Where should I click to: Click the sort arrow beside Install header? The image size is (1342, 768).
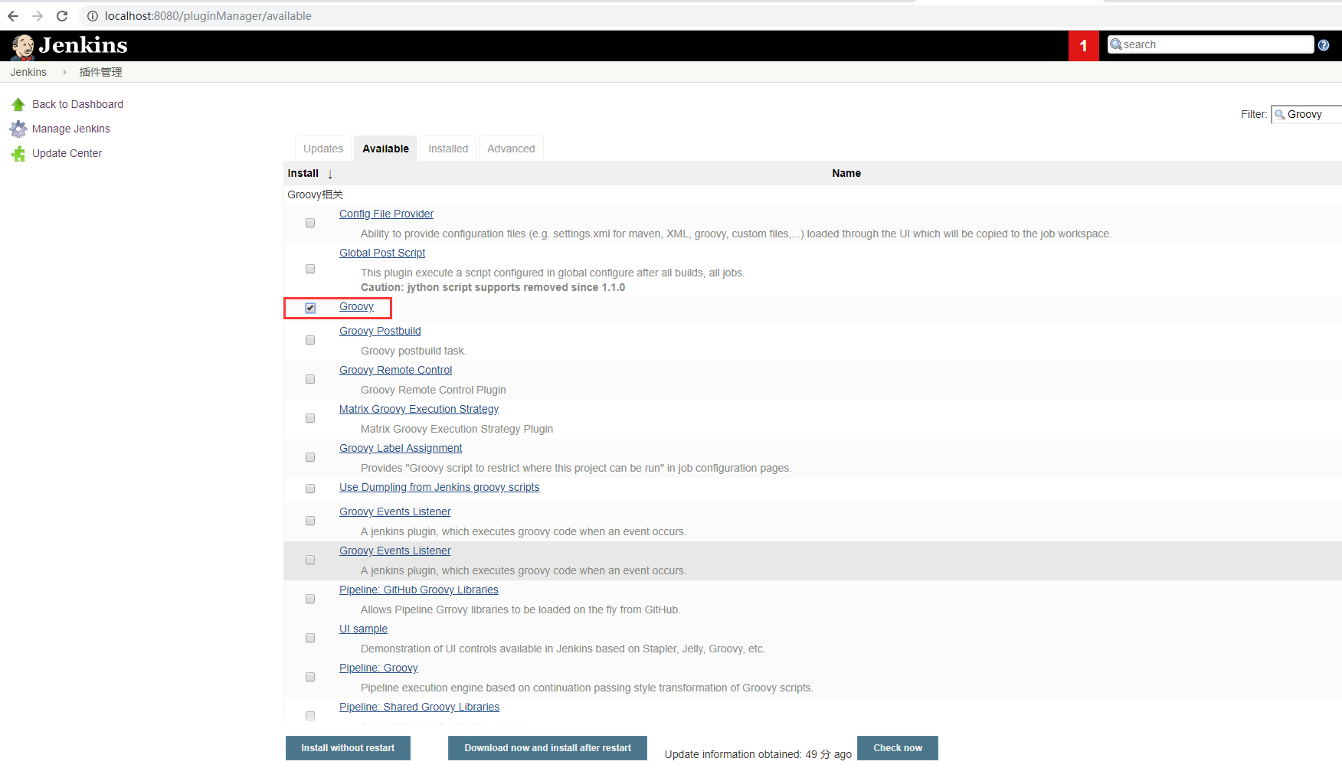[x=330, y=175]
